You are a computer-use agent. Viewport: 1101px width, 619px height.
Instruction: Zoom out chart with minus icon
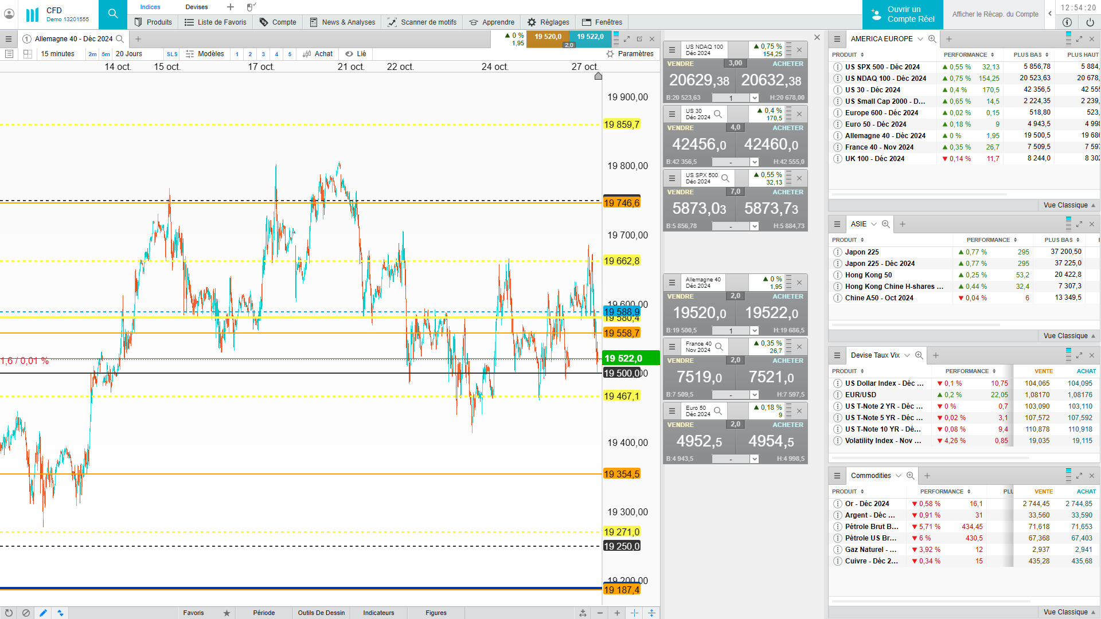coord(600,613)
